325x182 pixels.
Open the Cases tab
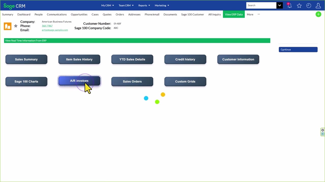click(95, 14)
